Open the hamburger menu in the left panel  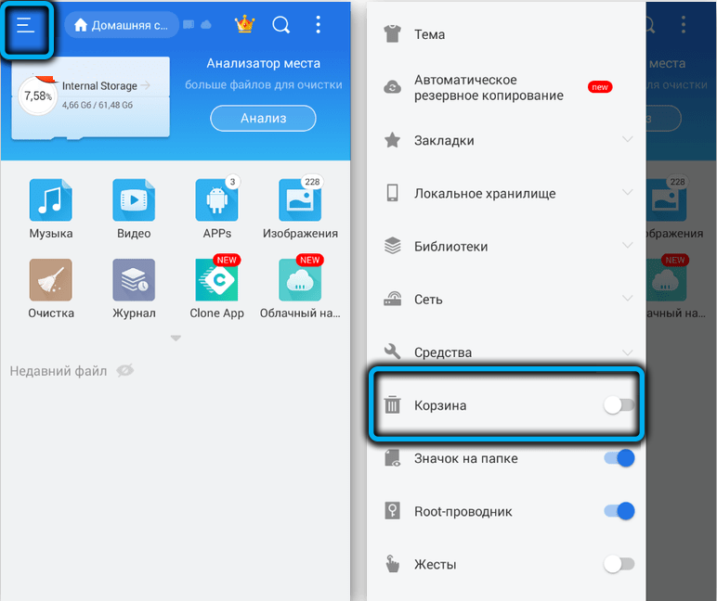25,25
